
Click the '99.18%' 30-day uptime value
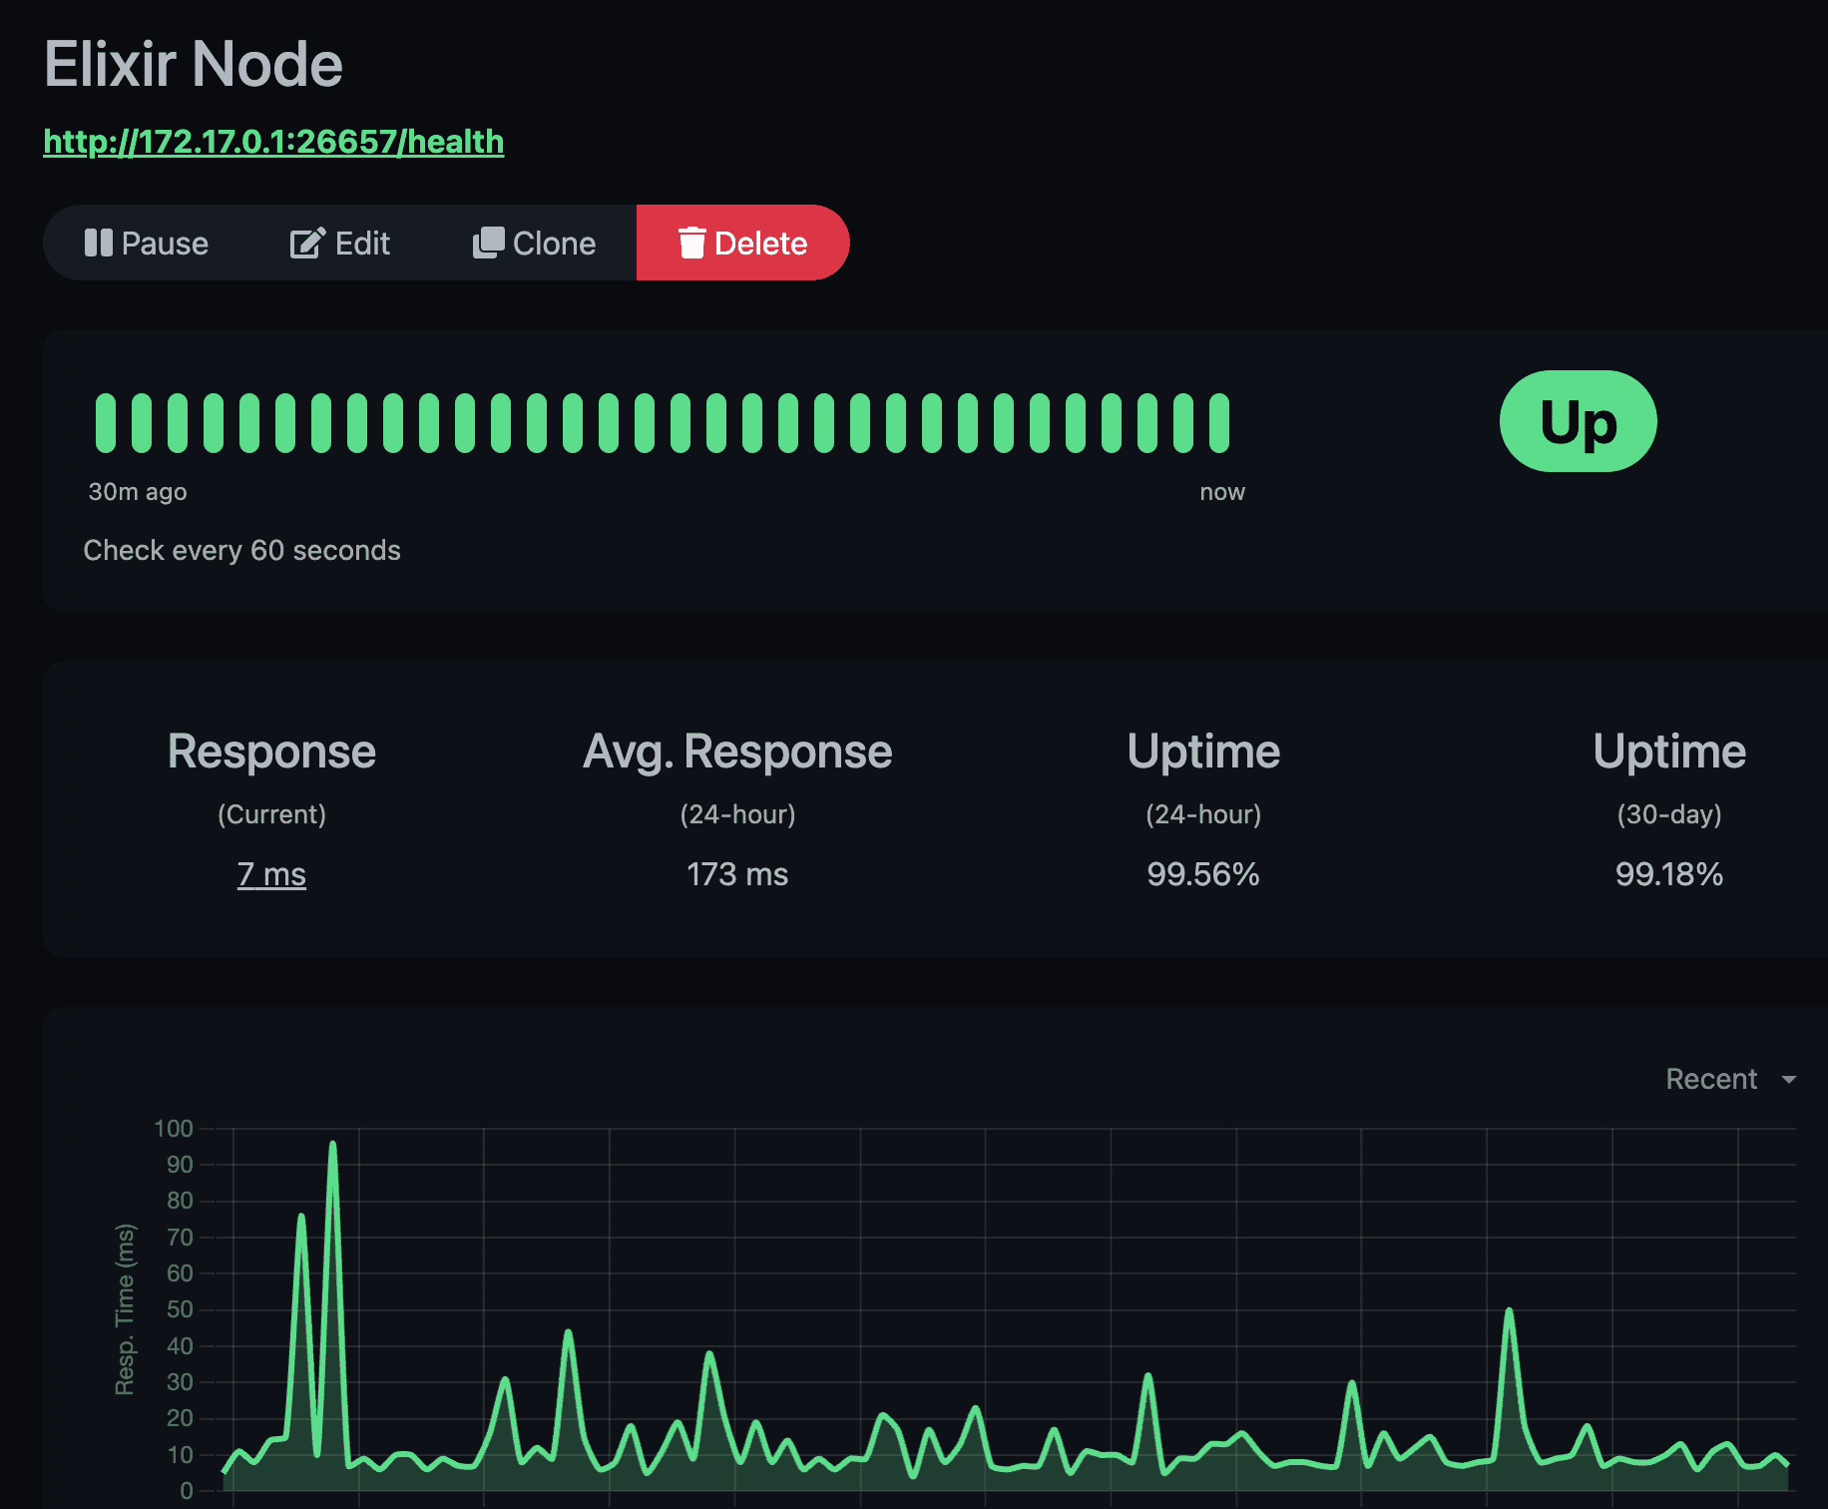(x=1669, y=874)
